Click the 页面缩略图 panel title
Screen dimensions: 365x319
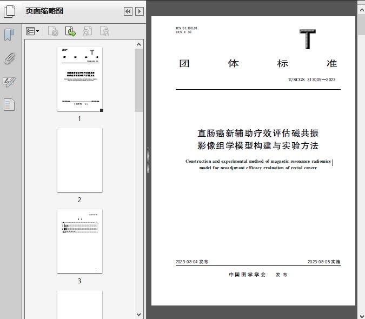(44, 11)
